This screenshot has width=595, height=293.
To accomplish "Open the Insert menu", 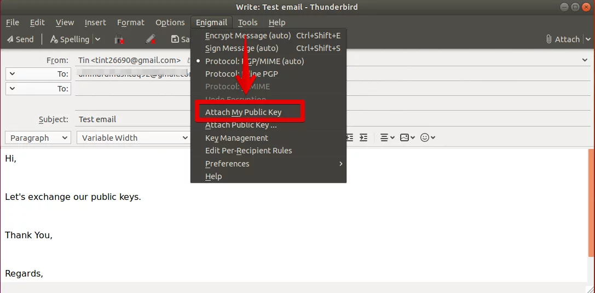I will tap(95, 22).
